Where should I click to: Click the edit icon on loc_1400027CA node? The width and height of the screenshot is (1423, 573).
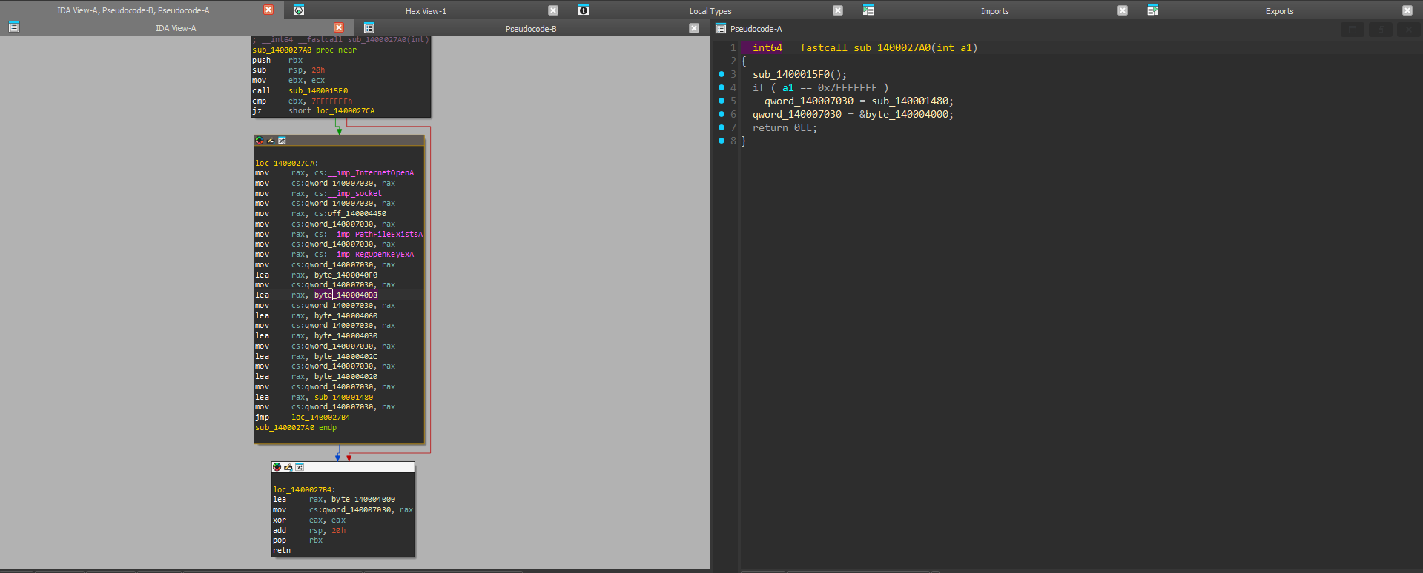pos(271,141)
